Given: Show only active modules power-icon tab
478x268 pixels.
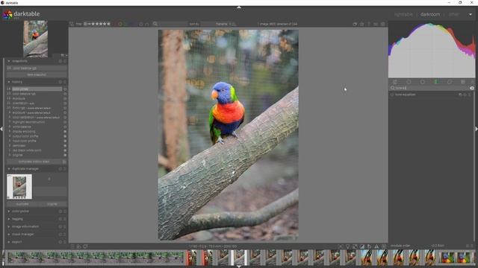Looking at the screenshot, I should [x=409, y=82].
